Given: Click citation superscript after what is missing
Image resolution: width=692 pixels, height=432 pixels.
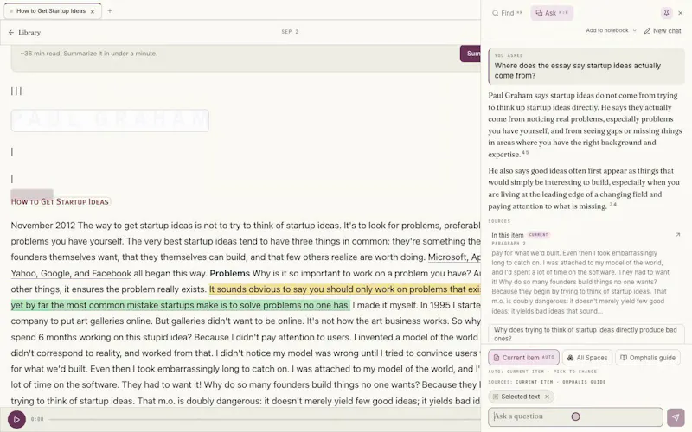Looking at the screenshot, I should pos(613,204).
